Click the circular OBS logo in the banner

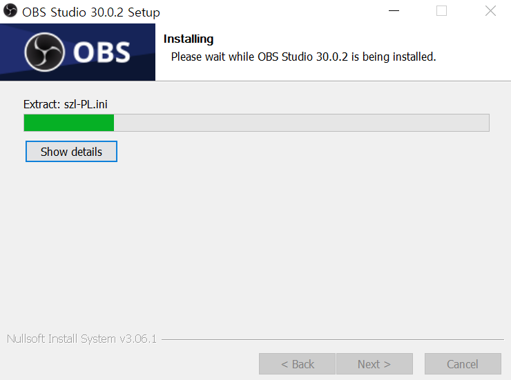click(x=44, y=52)
